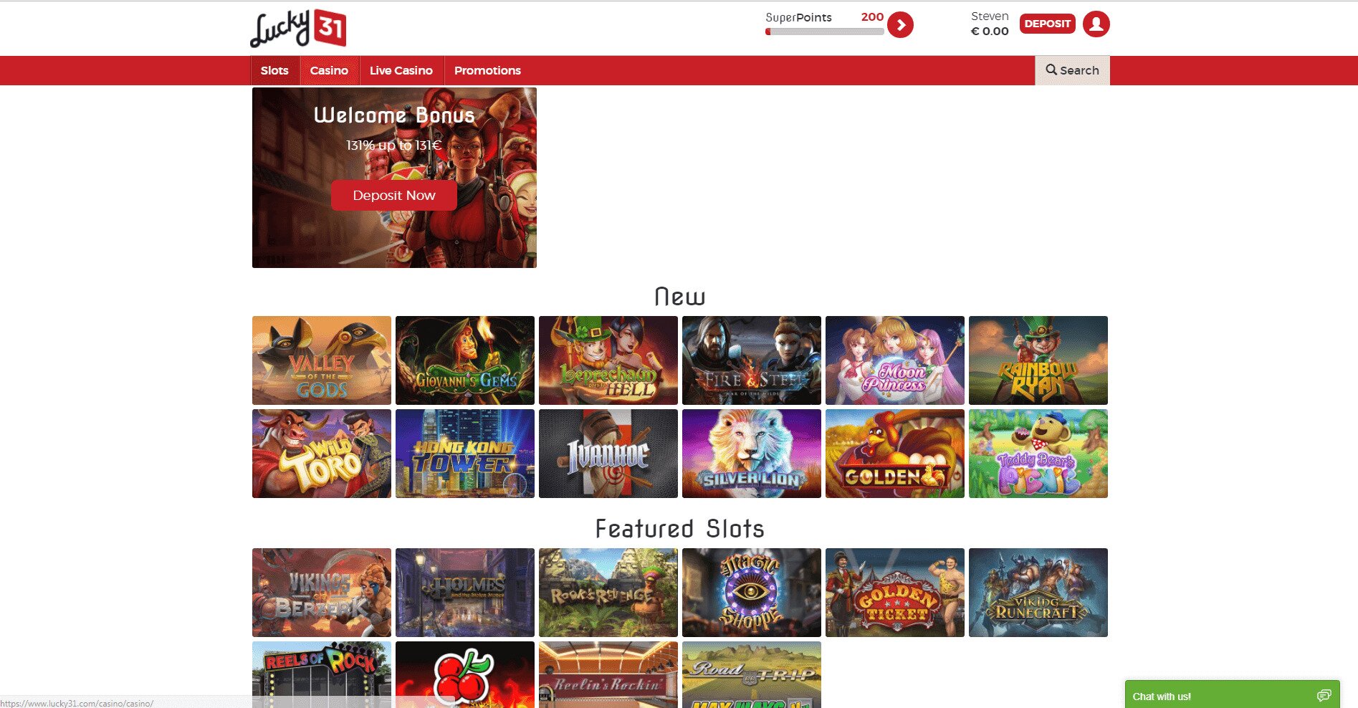
Task: Open the Promotions menu tab
Action: (x=487, y=70)
